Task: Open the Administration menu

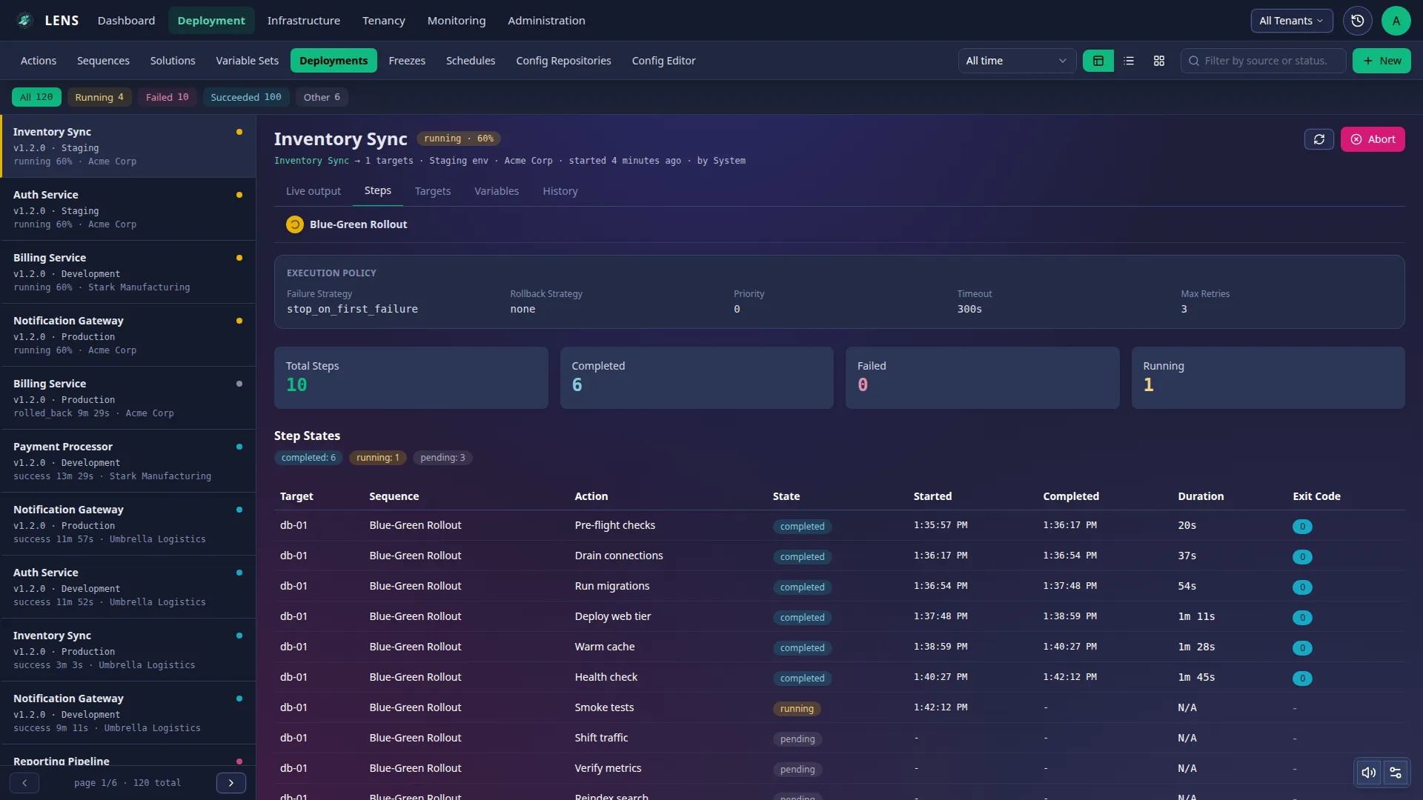Action: [x=546, y=21]
